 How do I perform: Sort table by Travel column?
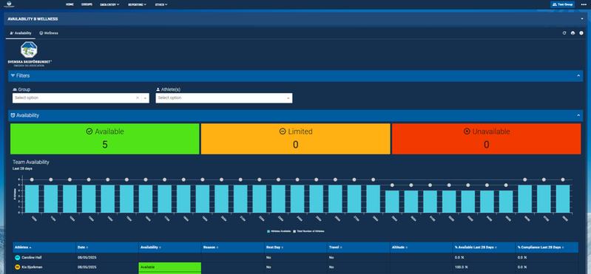click(x=359, y=247)
